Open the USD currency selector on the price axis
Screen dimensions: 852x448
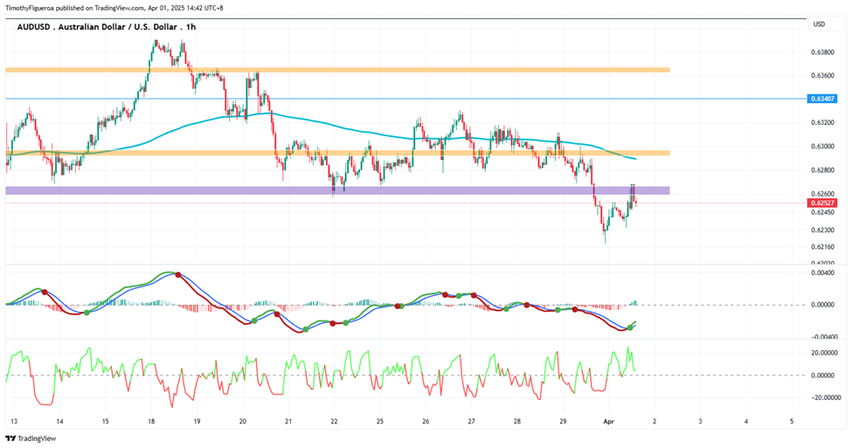click(819, 24)
